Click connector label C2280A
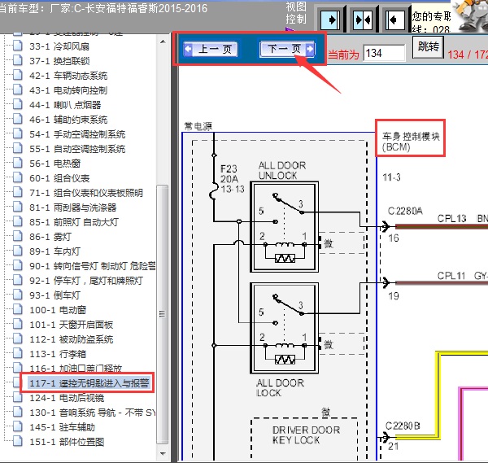The height and width of the screenshot is (463, 488). pyautogui.click(x=405, y=211)
